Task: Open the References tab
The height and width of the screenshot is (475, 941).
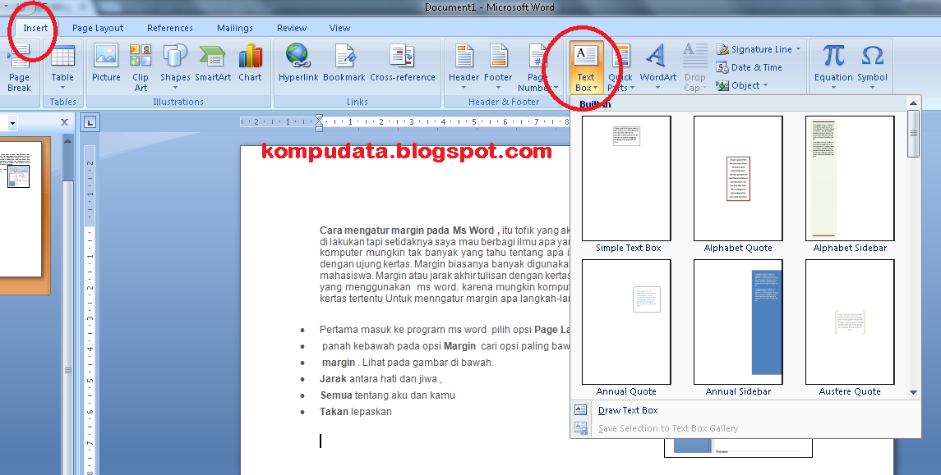Action: point(170,28)
